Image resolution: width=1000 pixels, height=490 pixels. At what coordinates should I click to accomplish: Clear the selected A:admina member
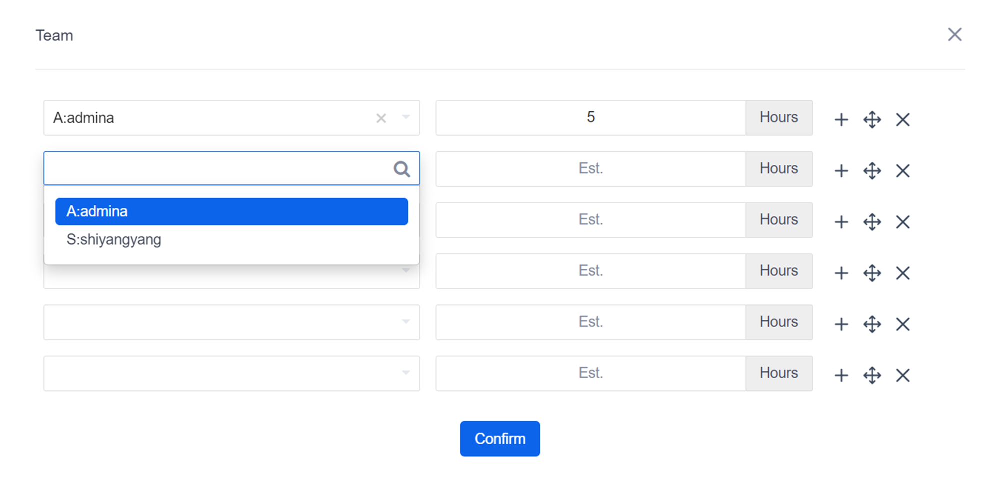click(x=381, y=118)
